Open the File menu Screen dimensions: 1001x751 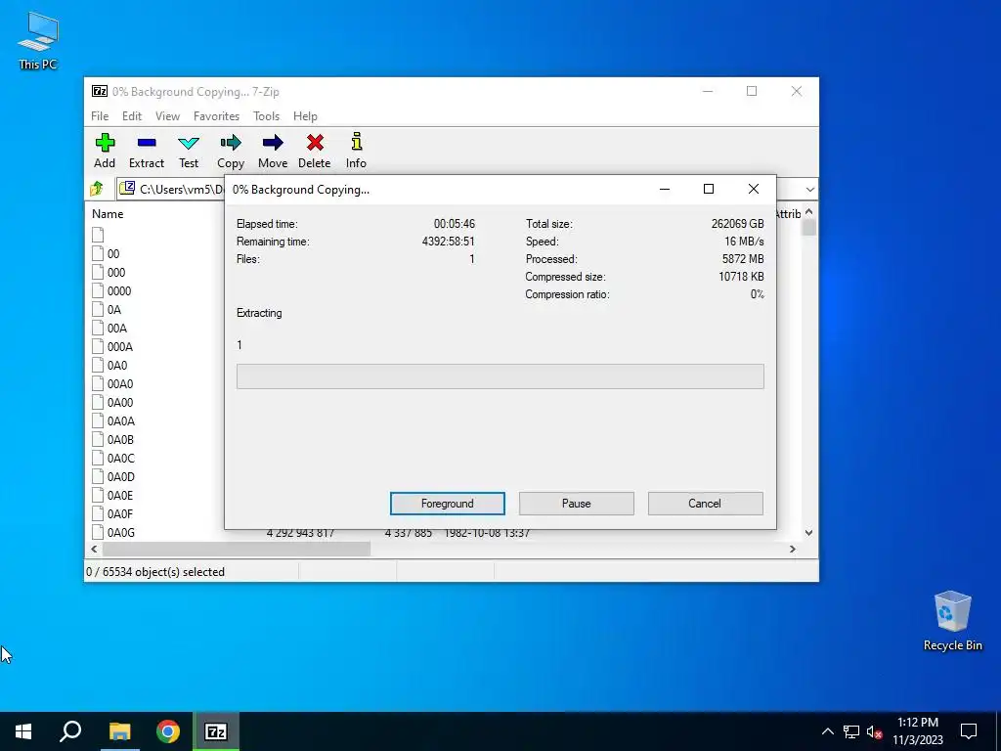pyautogui.click(x=100, y=116)
